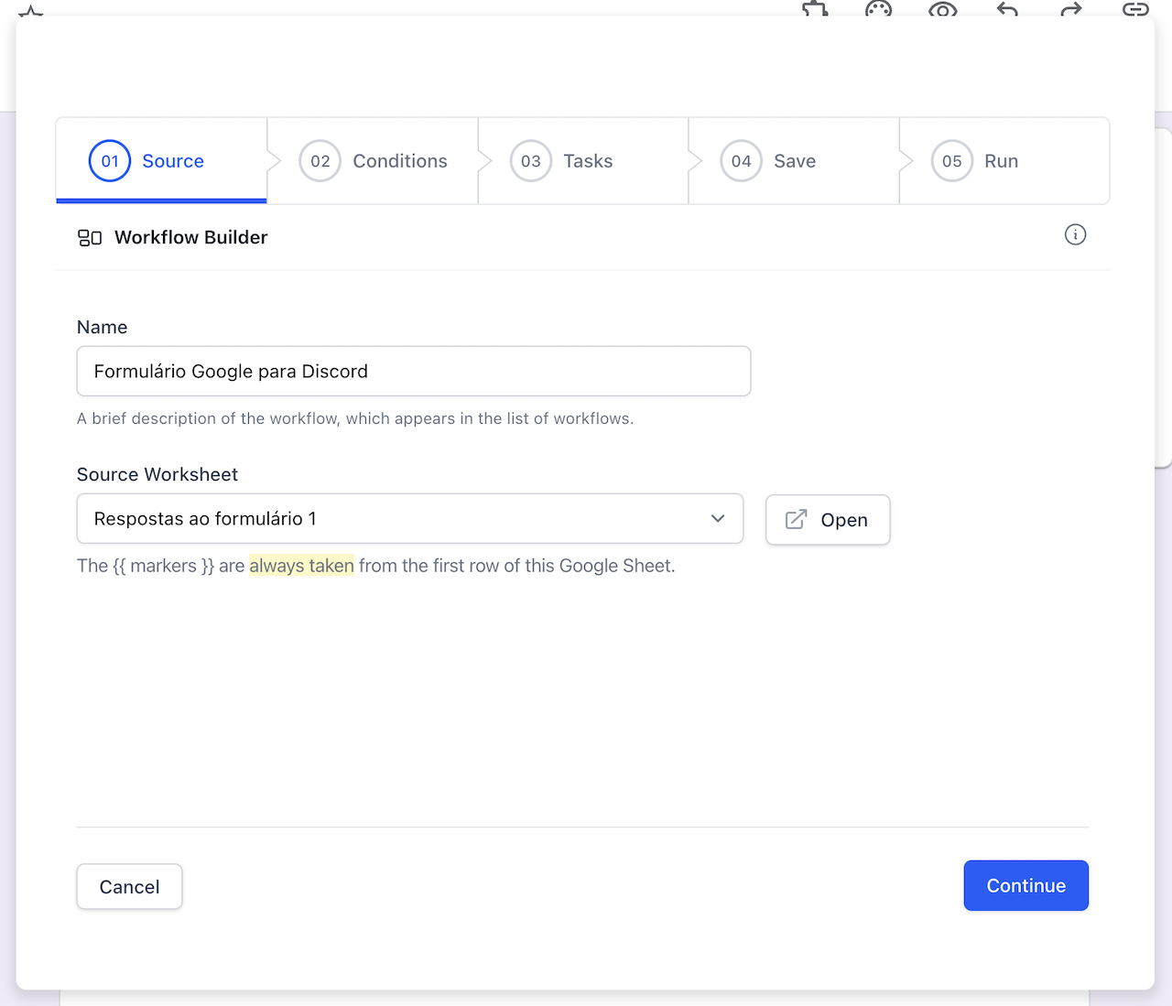This screenshot has height=1006, width=1172.
Task: Click the undo arrow icon
Action: click(1007, 9)
